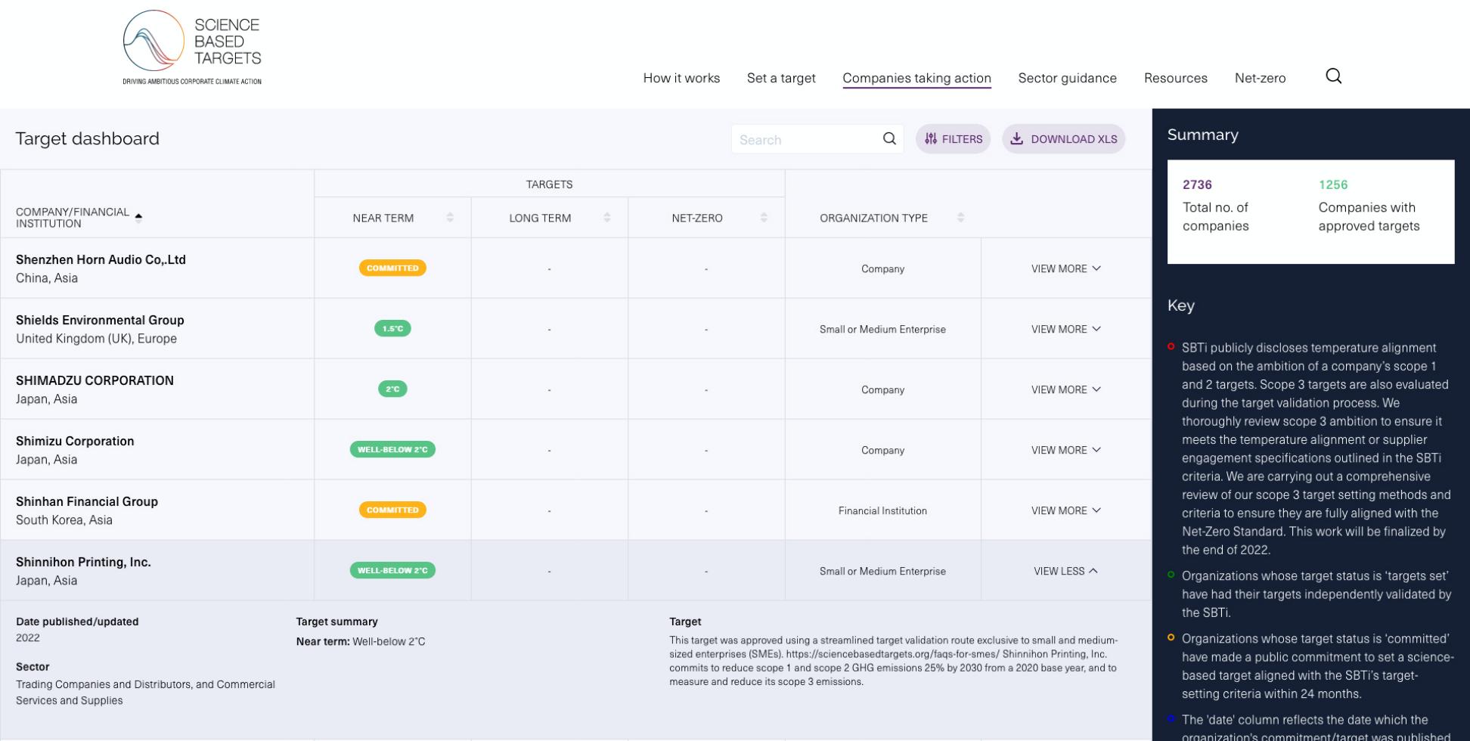Viewport: 1470px width, 741px height.
Task: Click the Key panel heading
Action: (x=1180, y=305)
